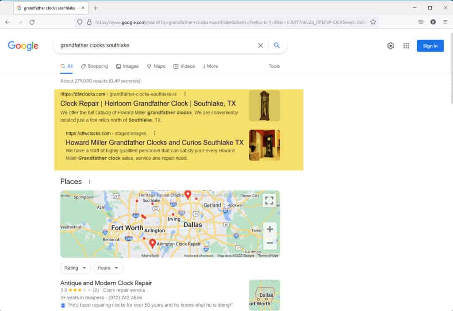Viewport: 453px width, 311px height.
Task: Click the Arlington Clock Repair map pin
Action: (153, 244)
